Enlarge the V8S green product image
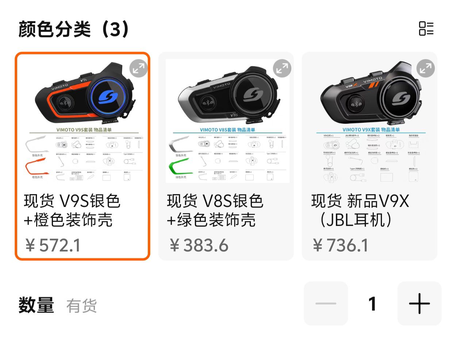Screen dimensions: 460x343 coord(282,68)
